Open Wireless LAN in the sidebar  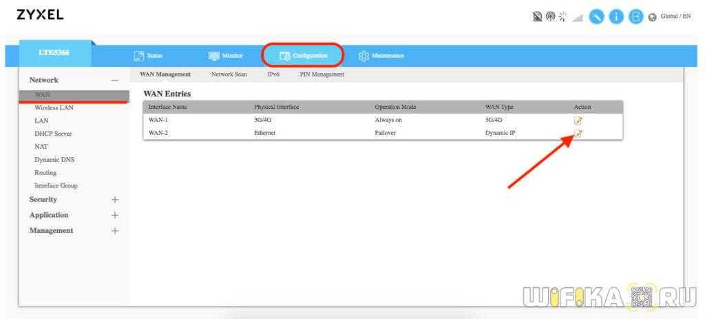[54, 107]
